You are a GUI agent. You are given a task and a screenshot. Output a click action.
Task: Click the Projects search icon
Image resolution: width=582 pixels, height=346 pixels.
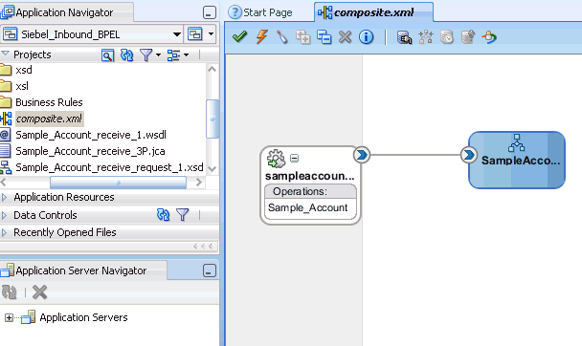tap(107, 55)
